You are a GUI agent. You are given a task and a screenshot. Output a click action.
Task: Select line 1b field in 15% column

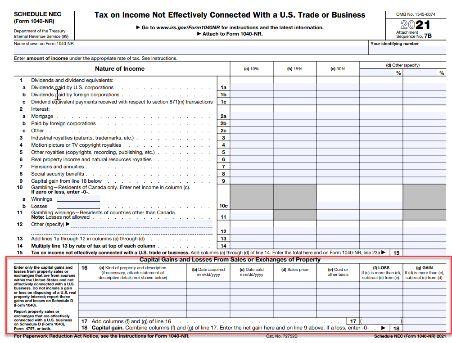coord(294,94)
